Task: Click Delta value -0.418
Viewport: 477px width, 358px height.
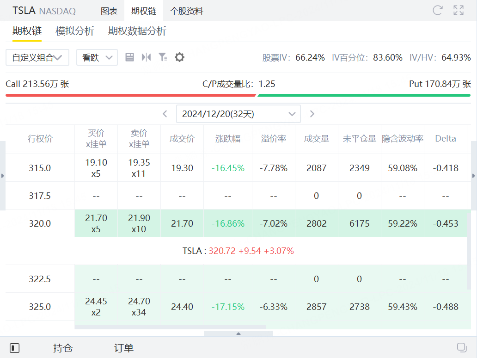Action: (x=446, y=168)
